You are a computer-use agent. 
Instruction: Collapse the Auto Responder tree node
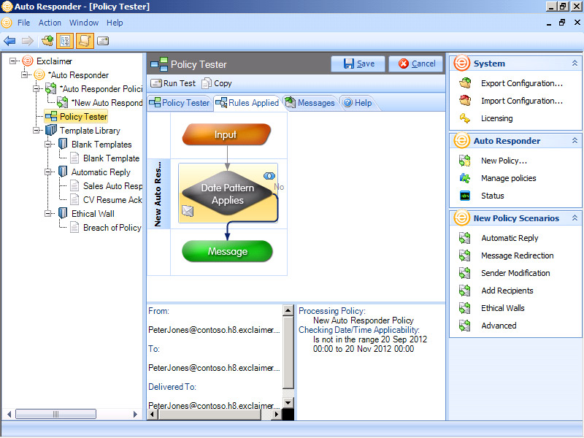tap(25, 74)
